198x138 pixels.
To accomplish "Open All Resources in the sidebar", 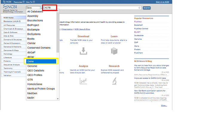I will click(x=13, y=25).
